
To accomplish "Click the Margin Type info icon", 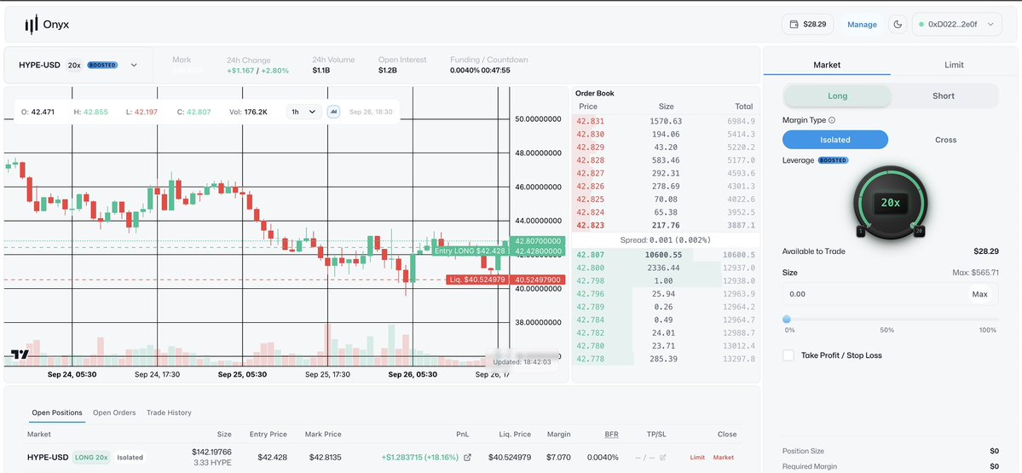I will pyautogui.click(x=832, y=120).
